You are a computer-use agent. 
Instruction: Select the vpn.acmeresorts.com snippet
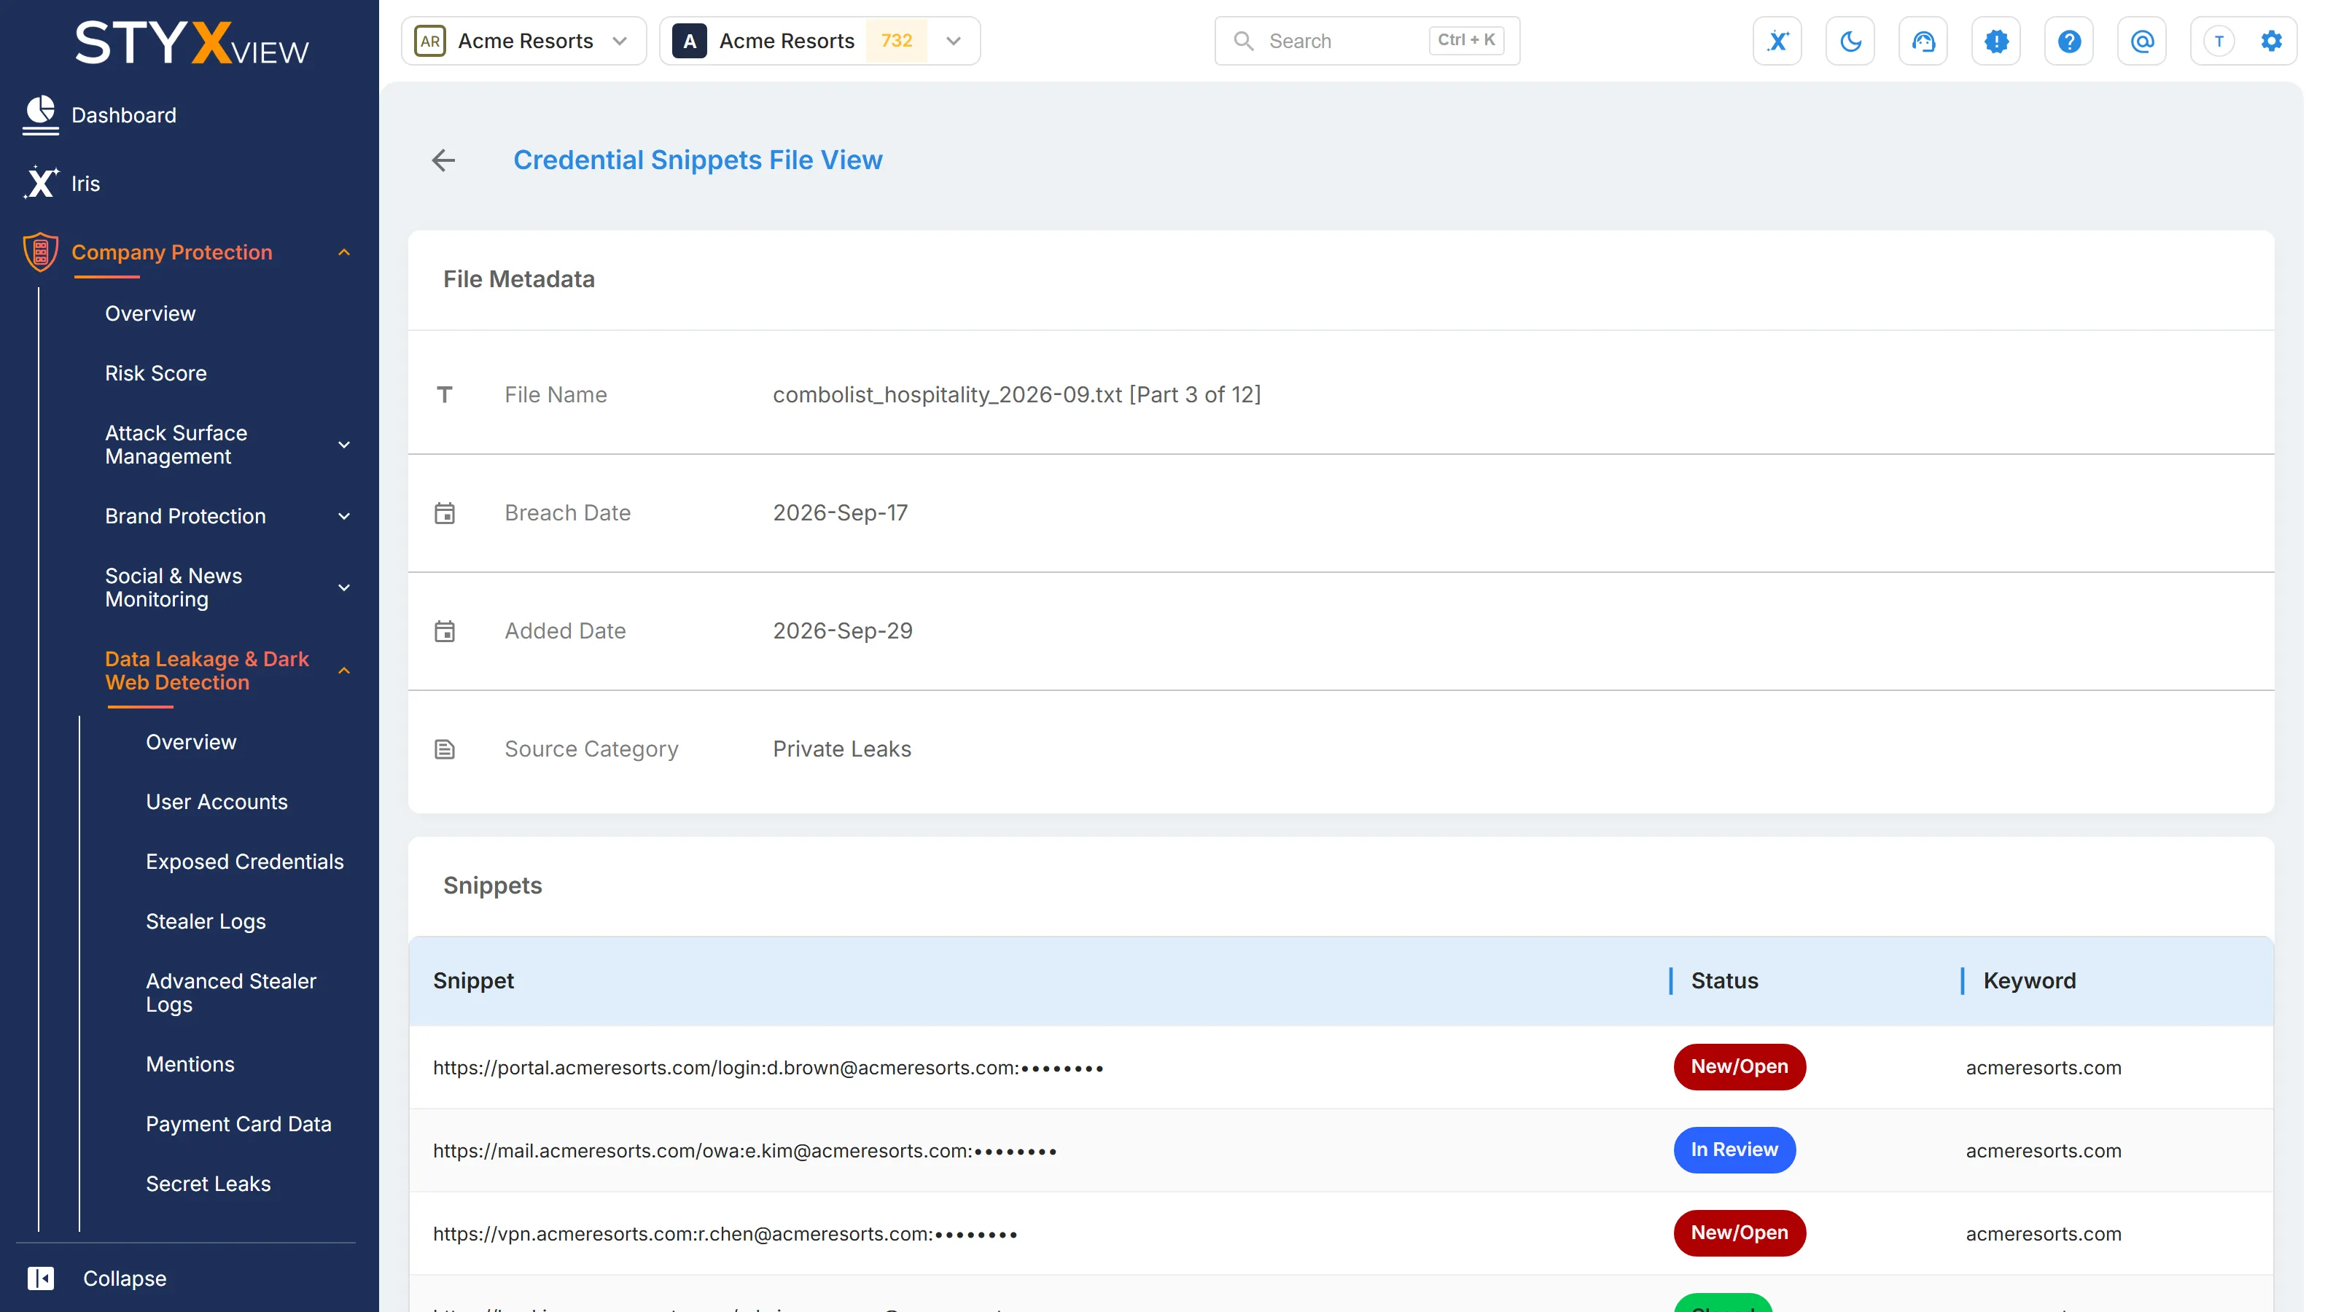pos(725,1233)
